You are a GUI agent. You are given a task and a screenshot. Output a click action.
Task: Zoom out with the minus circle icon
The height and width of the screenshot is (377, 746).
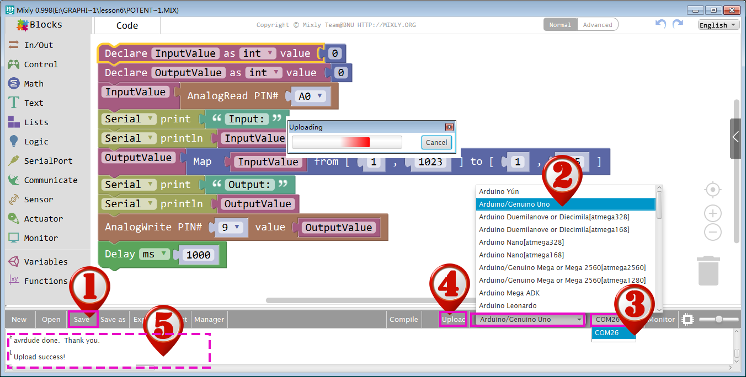pos(713,232)
